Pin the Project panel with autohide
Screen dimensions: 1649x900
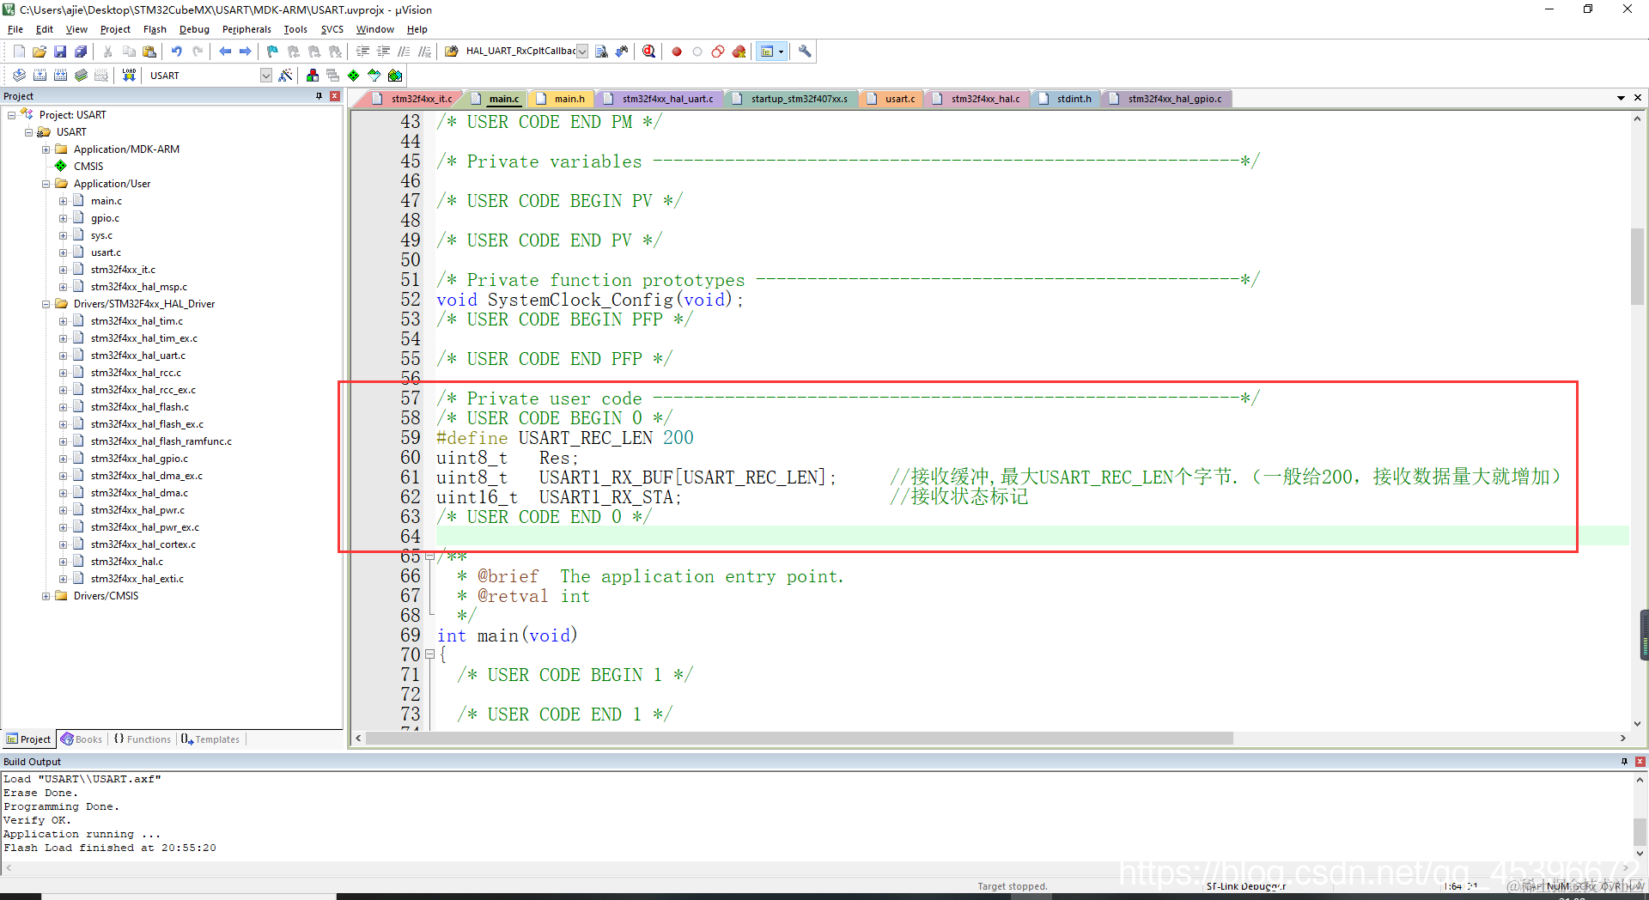[319, 96]
